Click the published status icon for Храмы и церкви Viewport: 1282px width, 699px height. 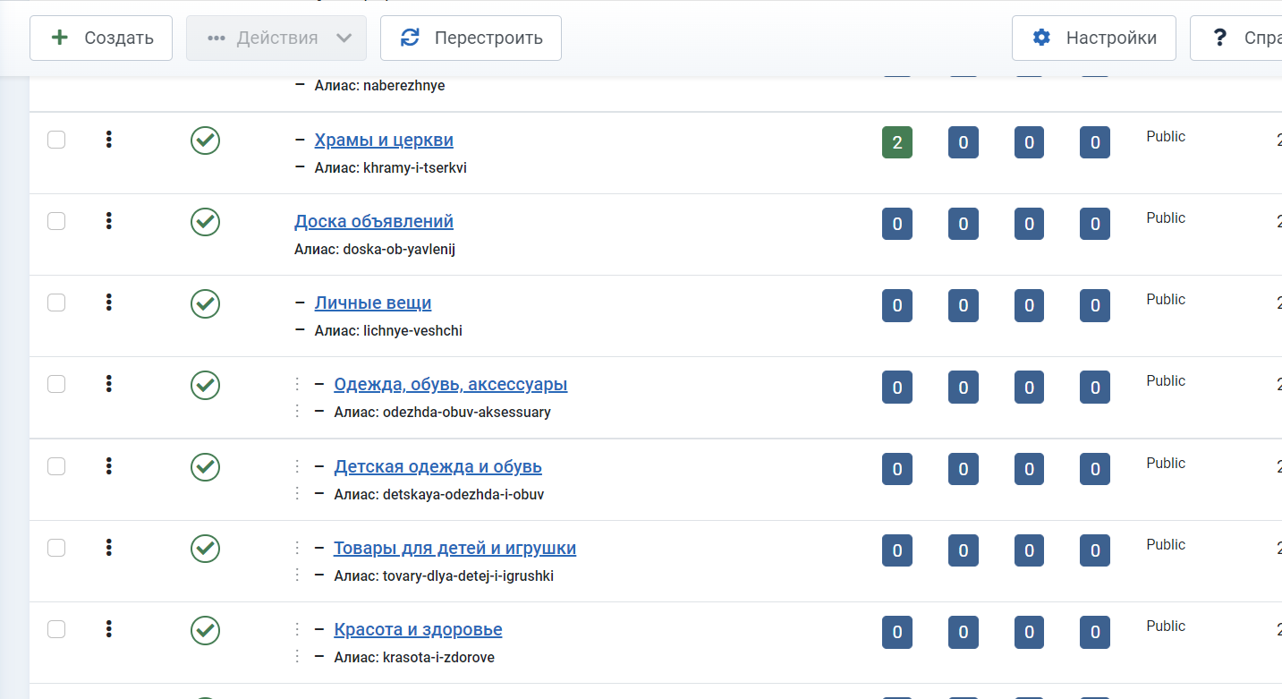click(x=205, y=141)
